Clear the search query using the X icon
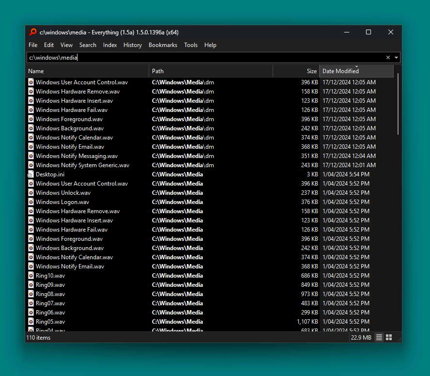 pyautogui.click(x=388, y=57)
